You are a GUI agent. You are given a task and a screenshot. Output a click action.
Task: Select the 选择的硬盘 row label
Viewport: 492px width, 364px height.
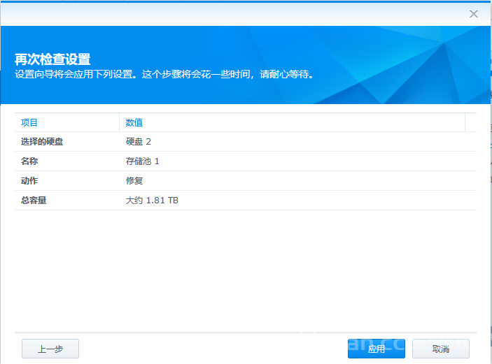click(42, 142)
